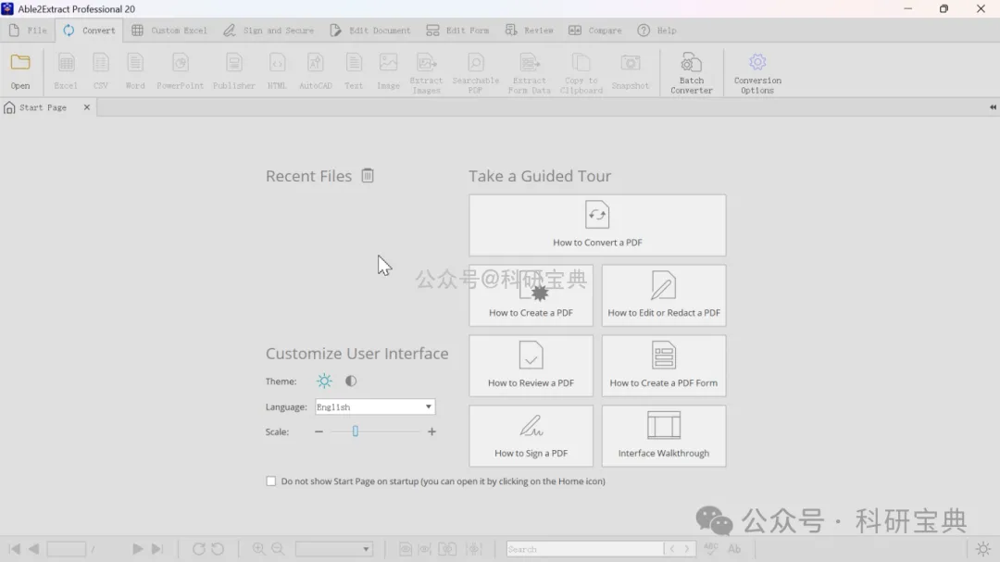The height and width of the screenshot is (562, 1000).
Task: Rotate page counterclockwise in bottom bar
Action: point(218,549)
